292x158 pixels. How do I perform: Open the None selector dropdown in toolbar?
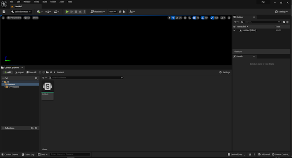pyautogui.click(x=112, y=12)
